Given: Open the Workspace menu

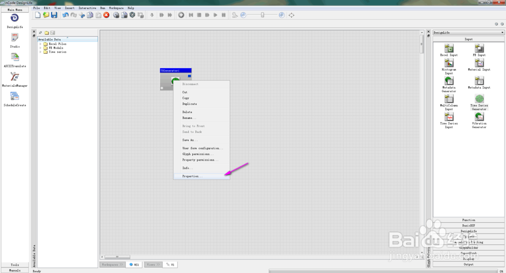Looking at the screenshot, I should click(x=116, y=8).
